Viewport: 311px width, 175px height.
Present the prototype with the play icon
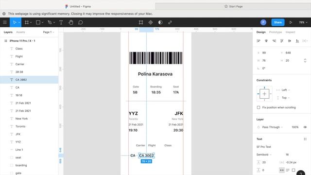(x=291, y=22)
